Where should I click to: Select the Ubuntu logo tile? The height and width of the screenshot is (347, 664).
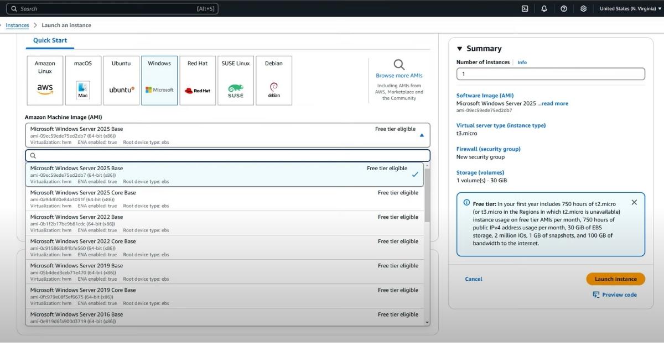(x=121, y=81)
